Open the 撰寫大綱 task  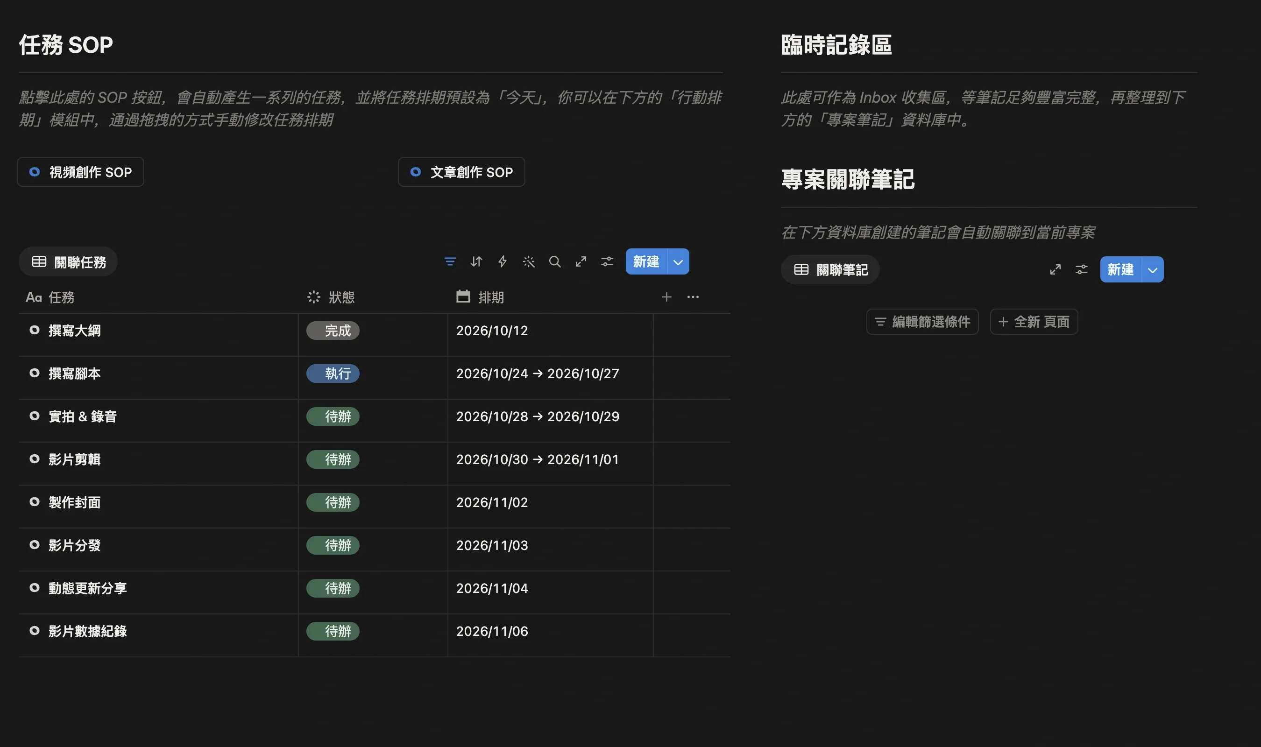(75, 331)
